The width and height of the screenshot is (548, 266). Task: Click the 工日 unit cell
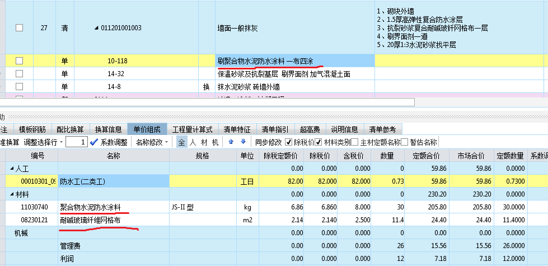click(x=247, y=181)
